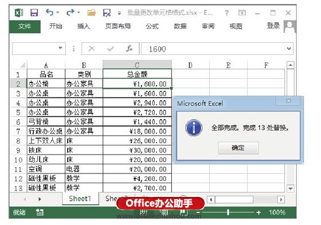
Task: Switch to the 数据 ribbon tab
Action: [180, 26]
